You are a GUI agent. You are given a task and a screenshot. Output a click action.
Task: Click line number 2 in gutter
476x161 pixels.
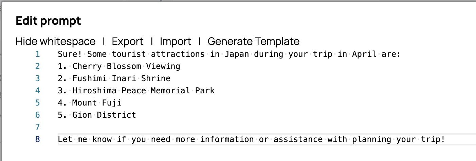37,66
